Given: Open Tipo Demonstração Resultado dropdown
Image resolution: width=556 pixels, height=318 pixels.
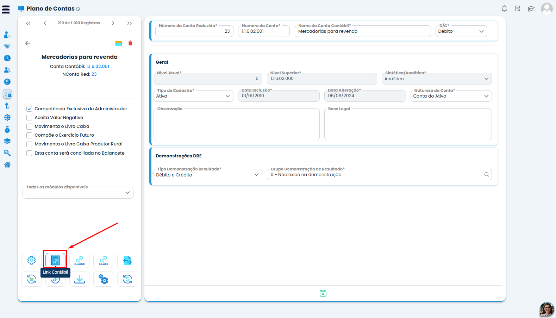Looking at the screenshot, I should pos(208,175).
